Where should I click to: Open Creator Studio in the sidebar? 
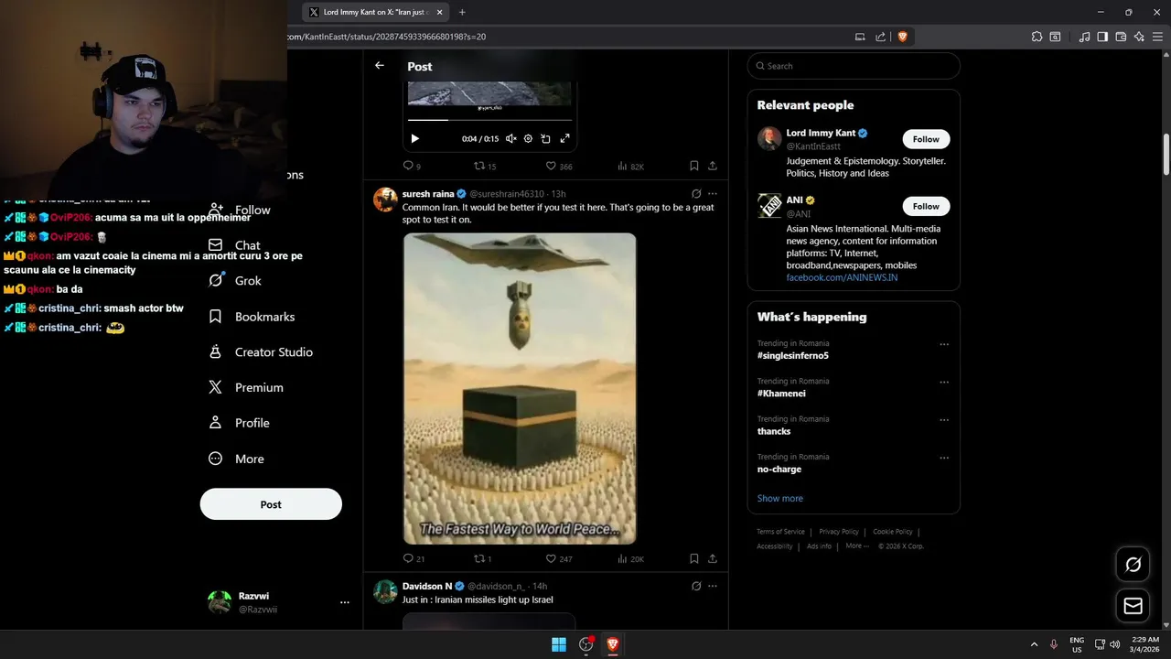point(261,352)
